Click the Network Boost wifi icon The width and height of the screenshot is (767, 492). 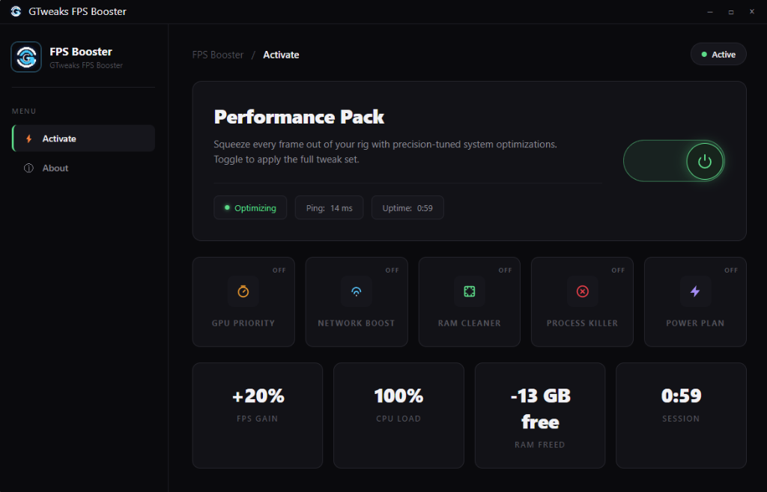click(356, 291)
